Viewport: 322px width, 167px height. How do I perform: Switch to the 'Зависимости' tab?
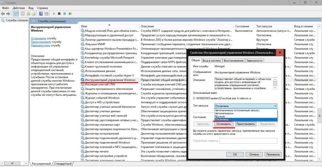[x=254, y=61]
